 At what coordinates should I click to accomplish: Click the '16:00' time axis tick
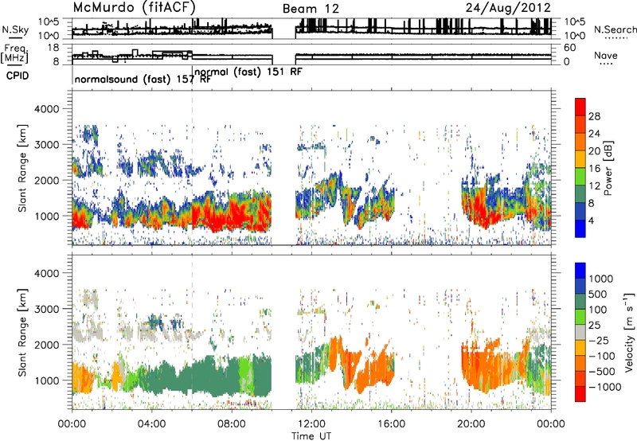click(391, 424)
